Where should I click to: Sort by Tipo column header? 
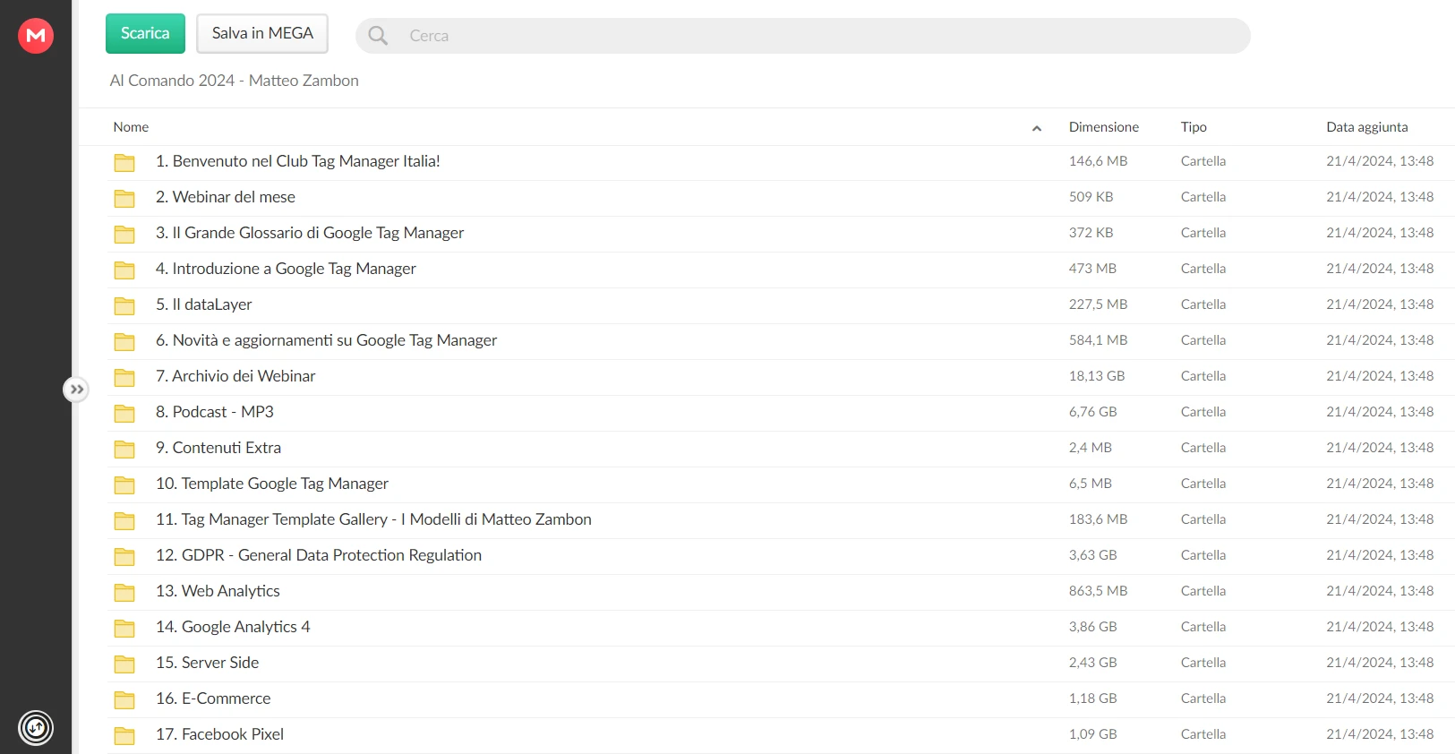click(x=1194, y=127)
